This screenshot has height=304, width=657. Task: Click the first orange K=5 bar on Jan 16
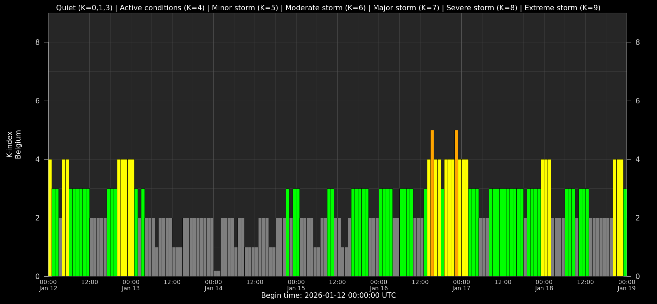[432, 203]
